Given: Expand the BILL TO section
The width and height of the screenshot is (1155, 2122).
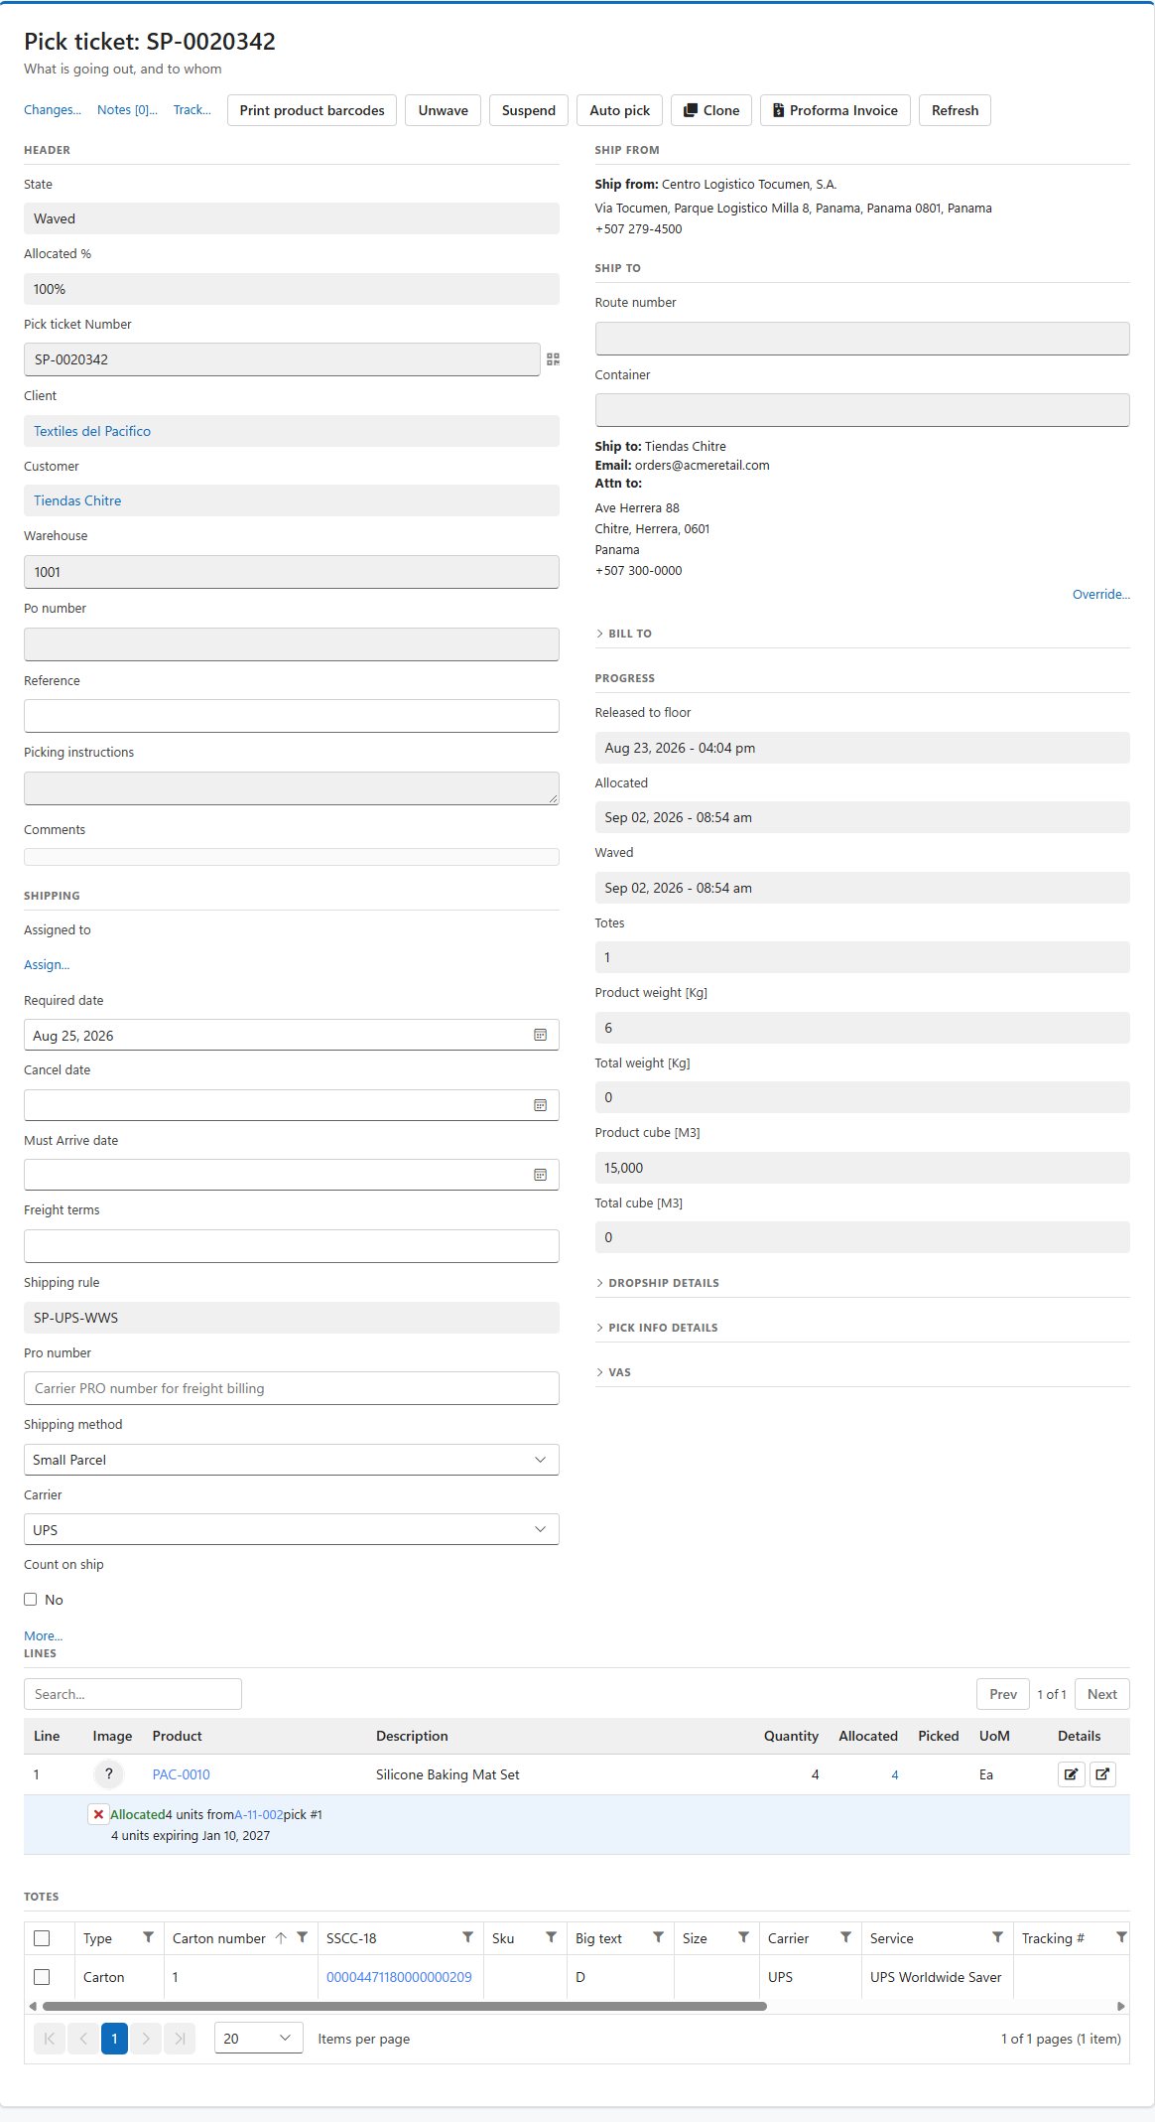Looking at the screenshot, I should click(624, 634).
